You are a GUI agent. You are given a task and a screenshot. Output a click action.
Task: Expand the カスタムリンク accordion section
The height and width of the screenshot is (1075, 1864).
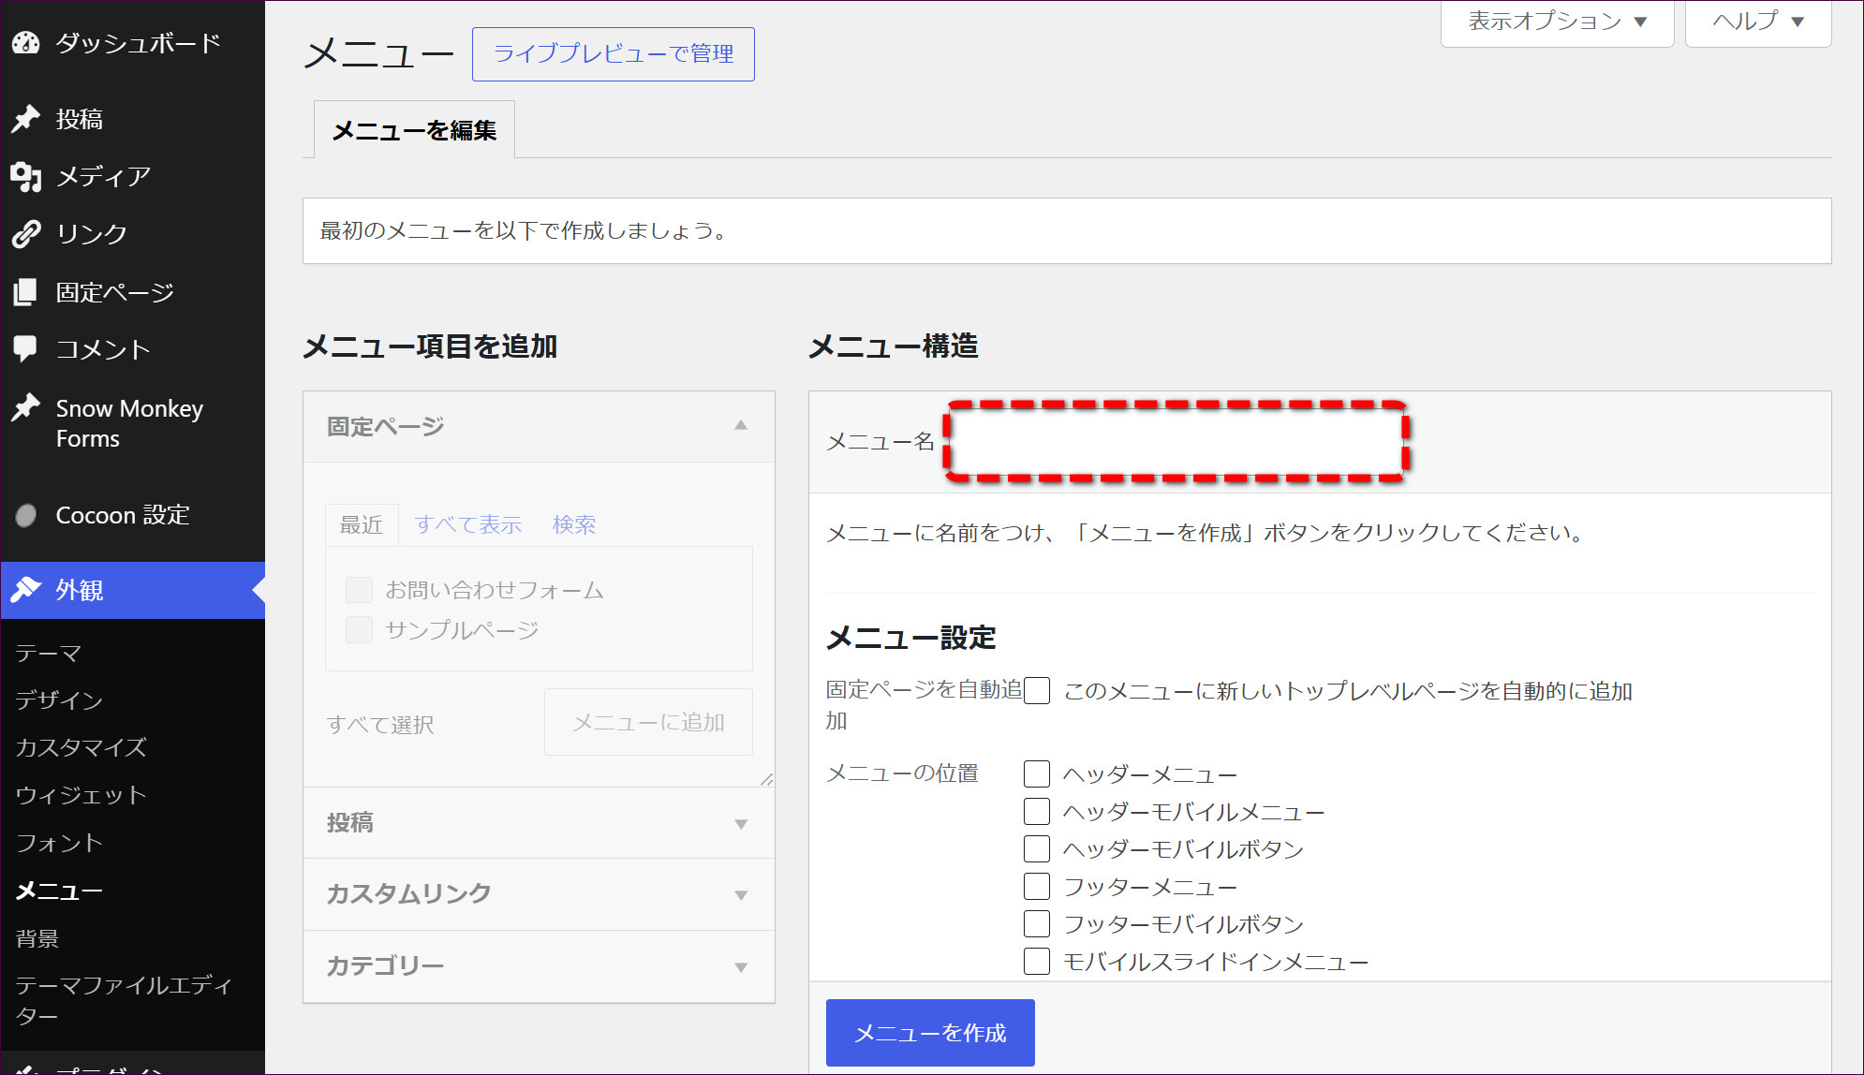[539, 894]
